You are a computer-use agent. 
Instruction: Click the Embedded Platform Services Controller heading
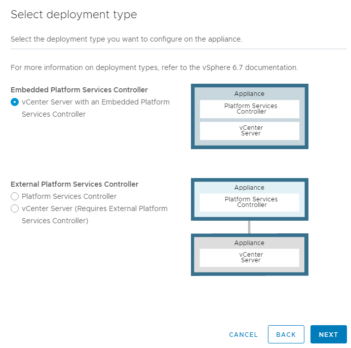pyautogui.click(x=79, y=90)
